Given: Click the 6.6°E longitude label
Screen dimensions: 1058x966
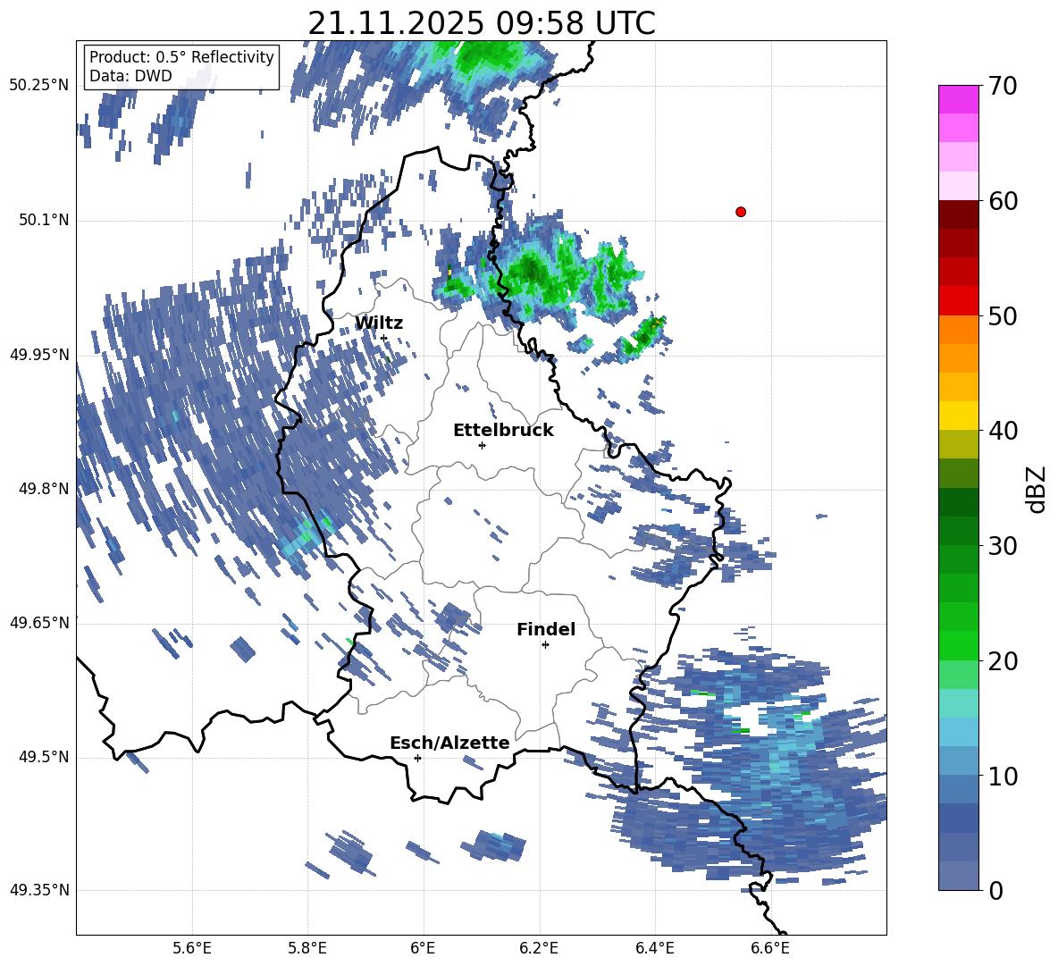Looking at the screenshot, I should point(770,948).
